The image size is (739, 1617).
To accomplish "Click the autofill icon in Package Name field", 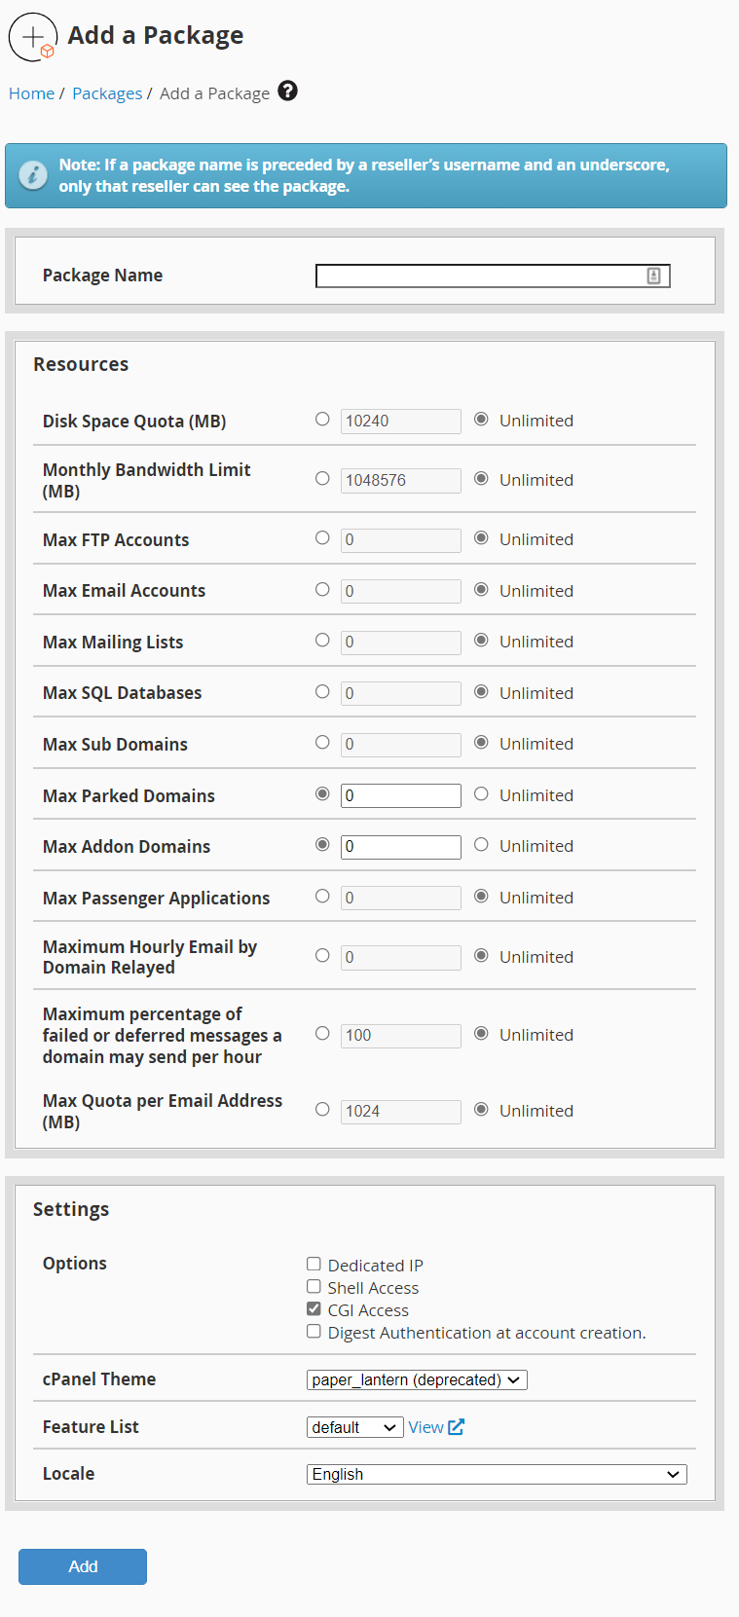I will coord(653,276).
